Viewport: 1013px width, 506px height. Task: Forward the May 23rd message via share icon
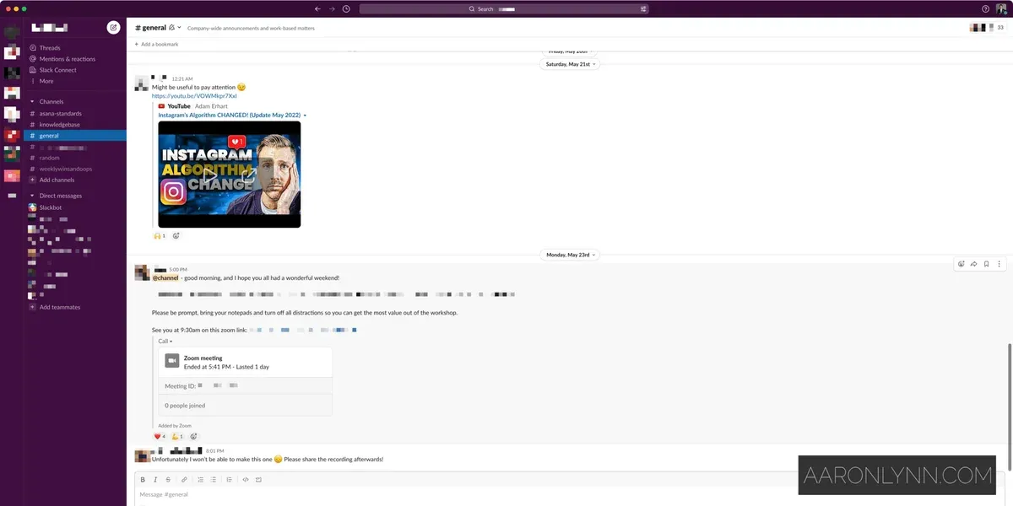pos(973,263)
